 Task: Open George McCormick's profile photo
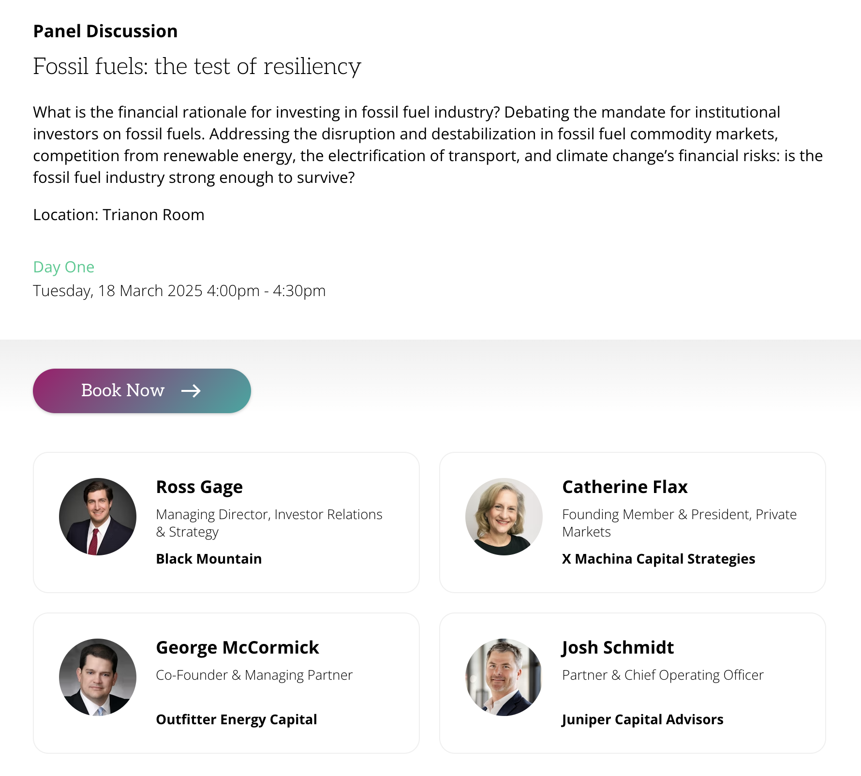coord(98,677)
